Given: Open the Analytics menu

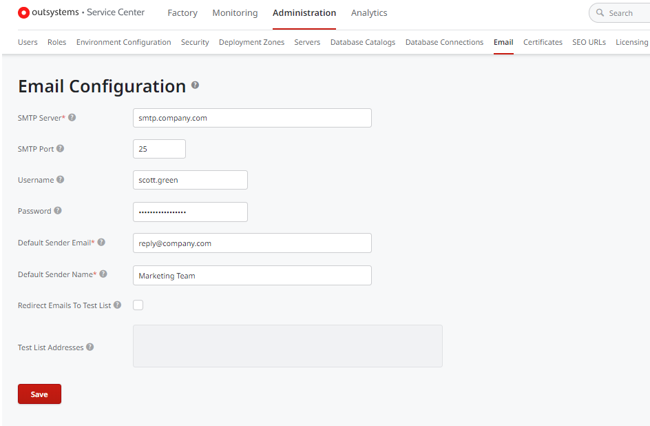Looking at the screenshot, I should tap(369, 13).
